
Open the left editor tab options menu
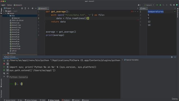(x=138, y=8)
